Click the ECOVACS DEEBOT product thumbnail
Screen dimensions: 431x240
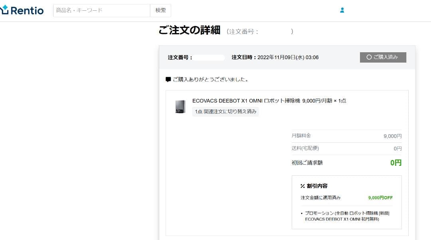point(180,107)
